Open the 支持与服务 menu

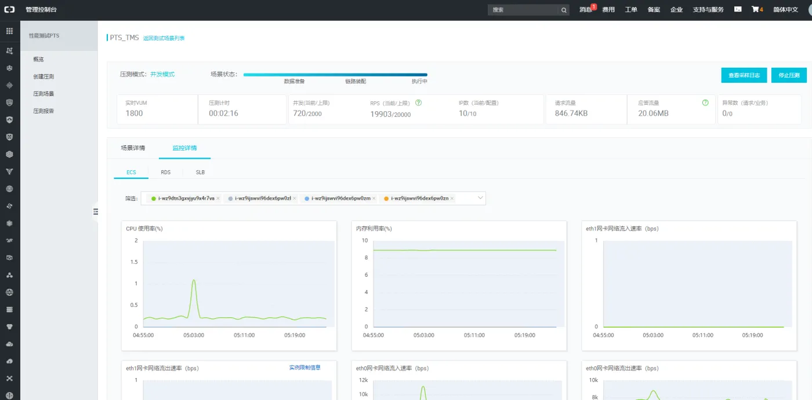tap(708, 10)
